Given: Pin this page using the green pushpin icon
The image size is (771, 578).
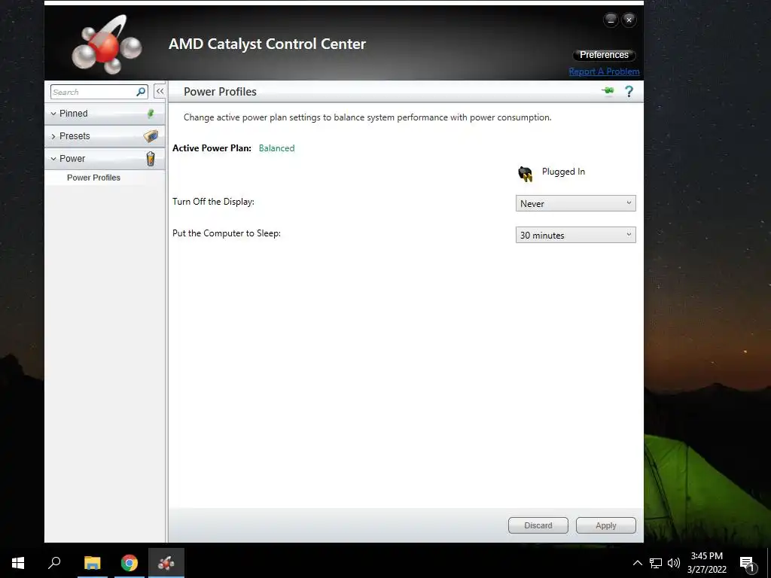Looking at the screenshot, I should [x=608, y=91].
